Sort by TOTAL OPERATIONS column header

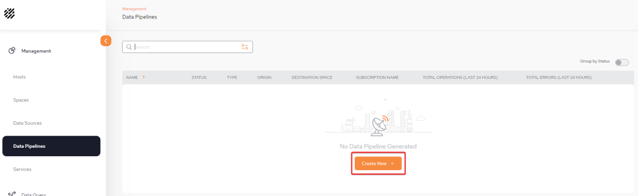pyautogui.click(x=460, y=77)
